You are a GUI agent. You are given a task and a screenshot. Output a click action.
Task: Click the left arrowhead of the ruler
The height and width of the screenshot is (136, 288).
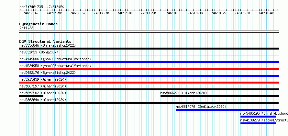click(20, 10)
